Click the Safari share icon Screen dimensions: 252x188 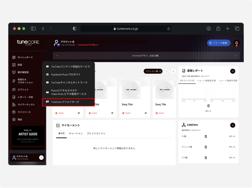click(x=218, y=29)
